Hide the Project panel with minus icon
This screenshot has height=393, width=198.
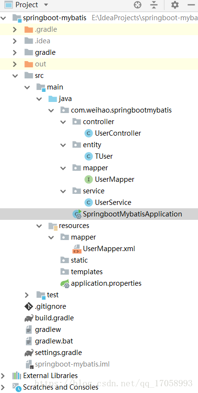tap(191, 5)
